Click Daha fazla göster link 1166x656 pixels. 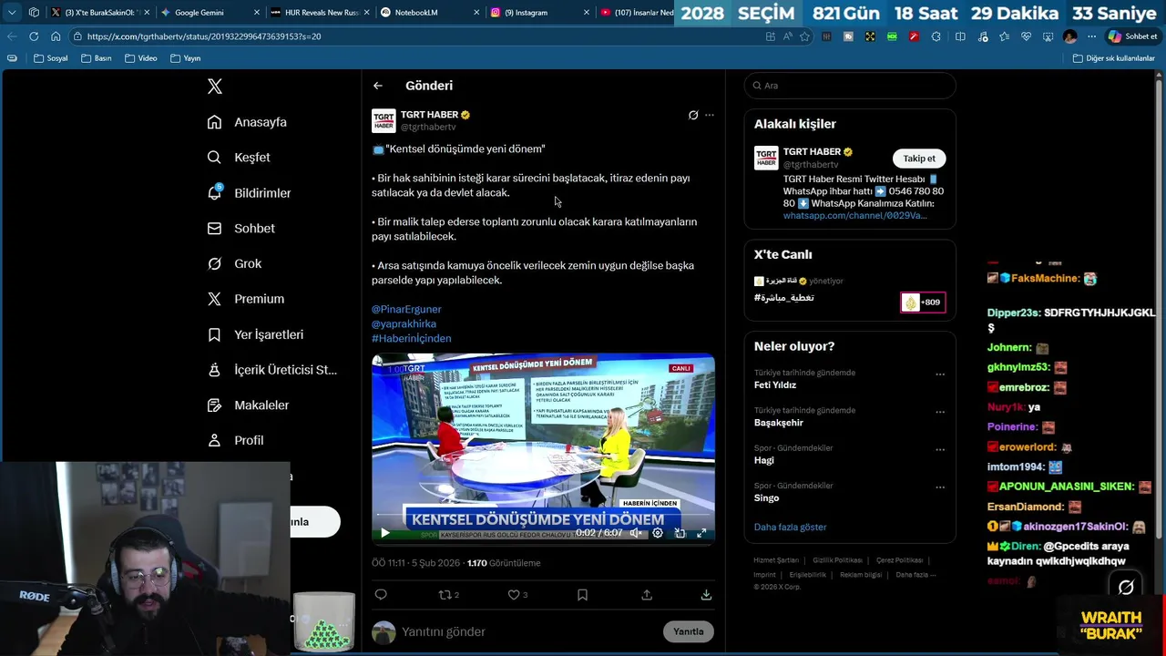click(x=791, y=528)
